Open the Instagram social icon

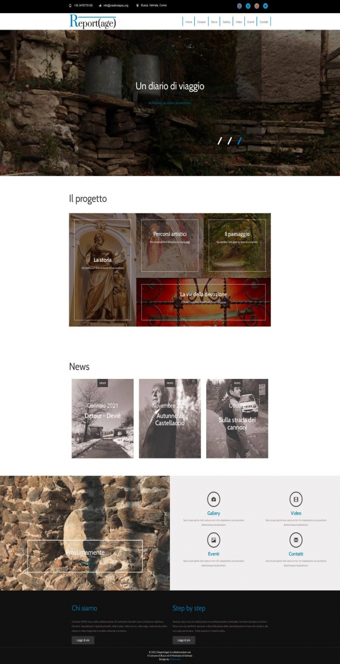(x=256, y=6)
